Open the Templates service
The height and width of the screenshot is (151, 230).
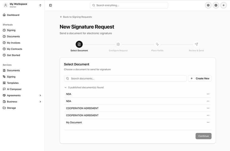click(x=22, y=83)
